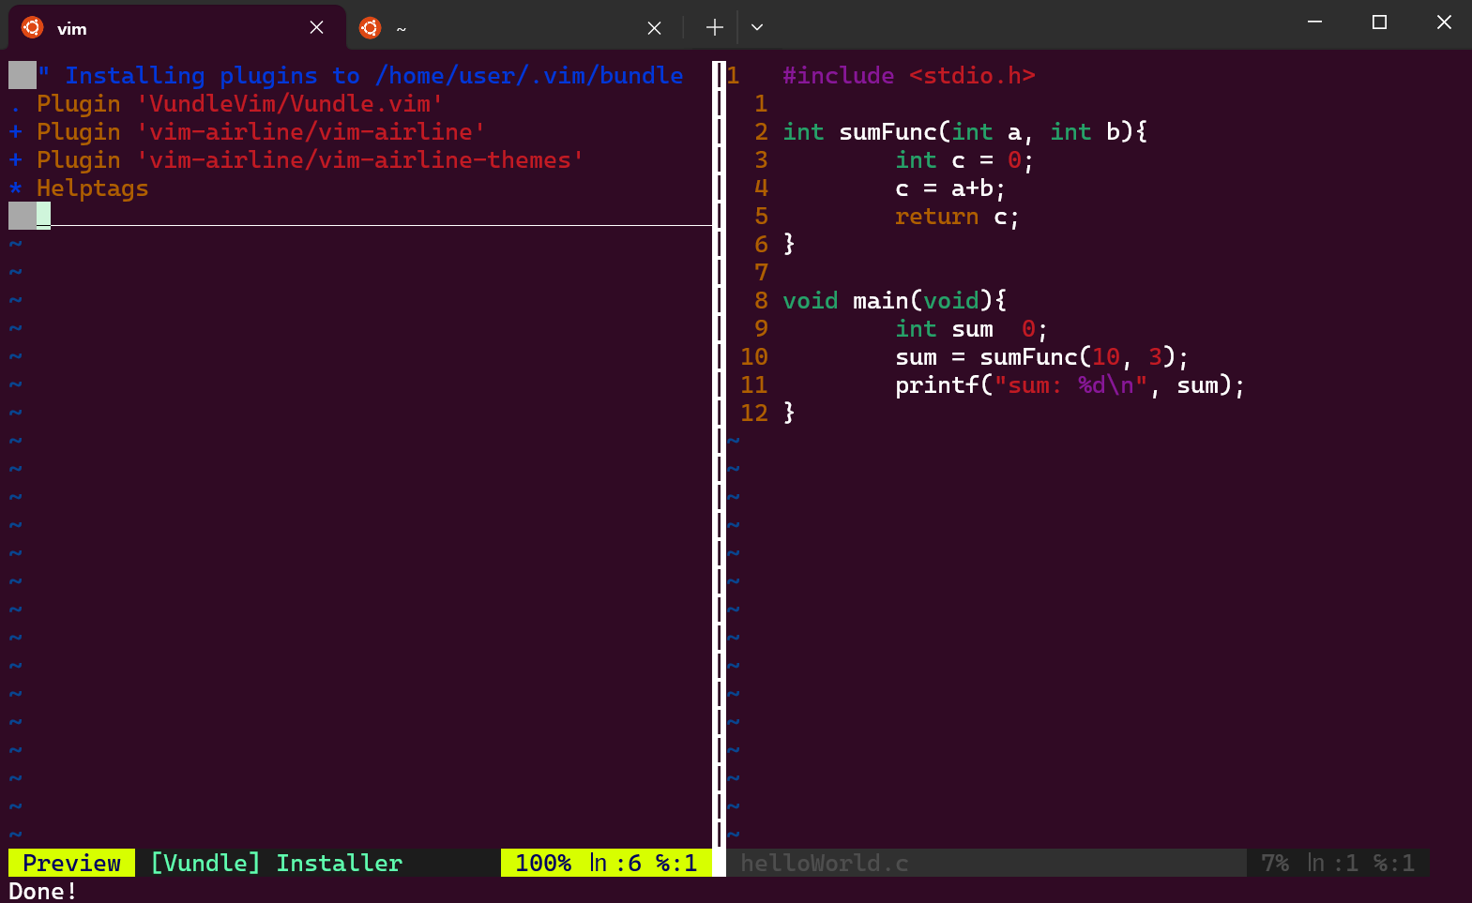
Task: Switch to the ~ terminal tab
Action: (x=514, y=28)
